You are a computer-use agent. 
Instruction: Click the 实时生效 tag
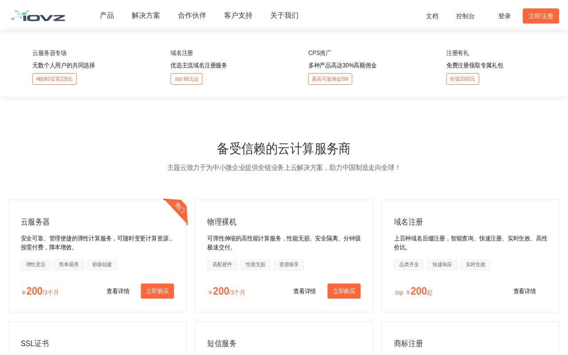pyautogui.click(x=476, y=265)
